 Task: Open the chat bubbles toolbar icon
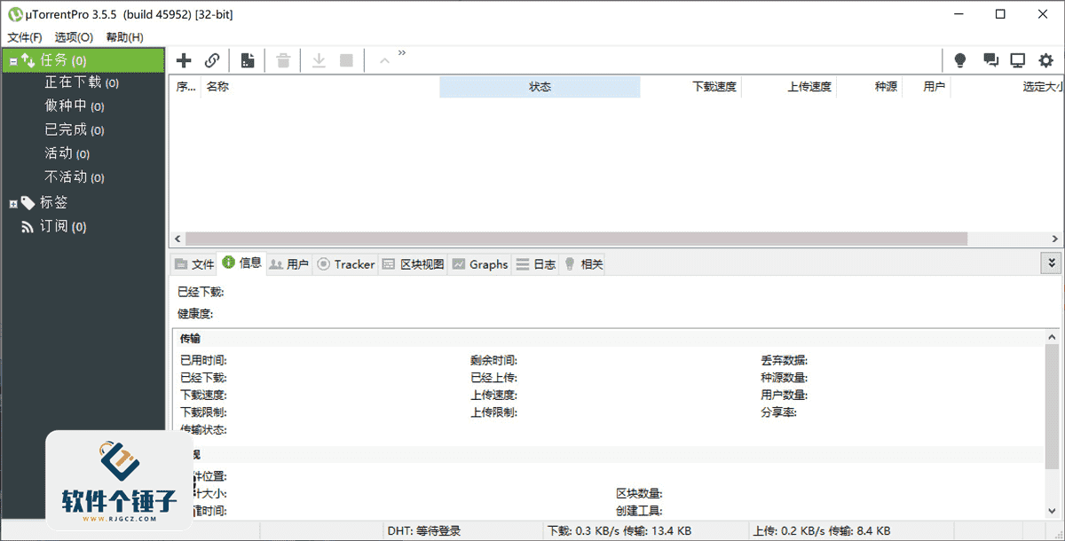990,60
